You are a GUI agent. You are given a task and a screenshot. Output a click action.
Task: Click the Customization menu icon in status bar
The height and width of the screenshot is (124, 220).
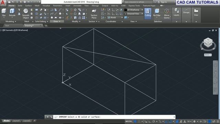point(218,121)
